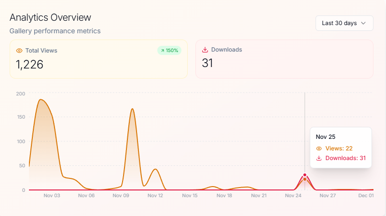Click the eye icon inside the chart tooltip
The width and height of the screenshot is (386, 216).
(x=318, y=148)
